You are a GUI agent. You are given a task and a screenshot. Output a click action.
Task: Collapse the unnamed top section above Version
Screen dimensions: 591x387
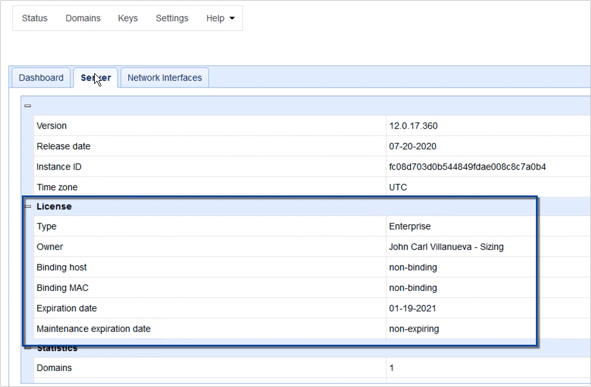coord(28,106)
